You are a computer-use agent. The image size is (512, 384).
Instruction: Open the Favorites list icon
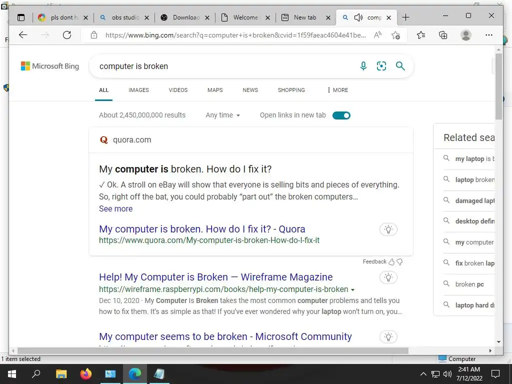tap(421, 35)
